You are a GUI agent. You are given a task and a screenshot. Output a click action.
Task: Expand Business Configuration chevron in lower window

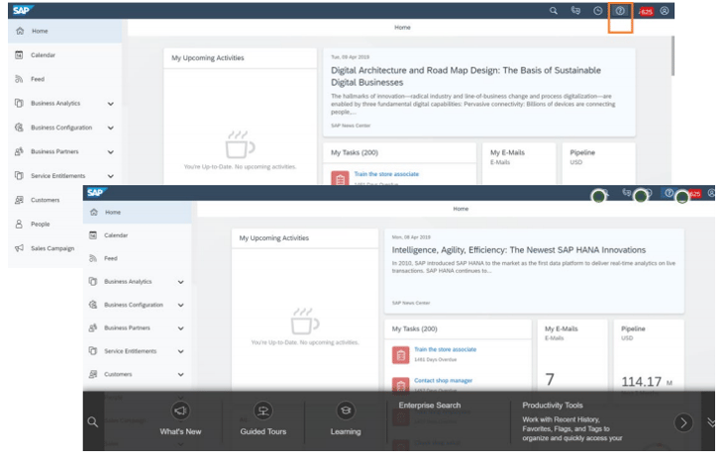click(x=180, y=305)
